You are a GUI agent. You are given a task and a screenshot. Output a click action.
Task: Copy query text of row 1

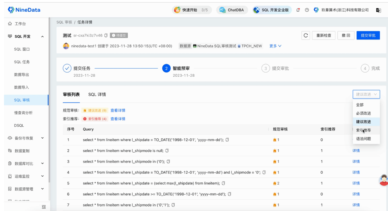point(227,140)
